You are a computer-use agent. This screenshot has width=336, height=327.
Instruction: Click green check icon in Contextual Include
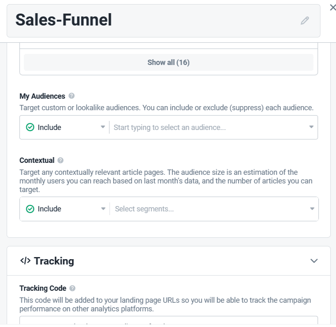tap(30, 209)
